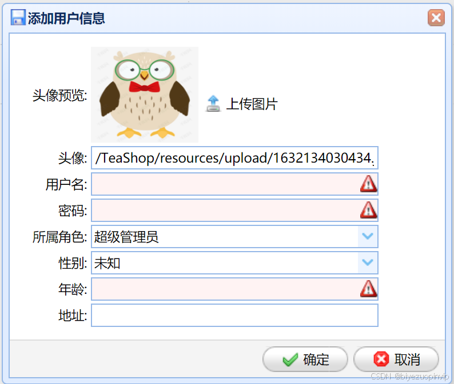Close the 添加用户信息 dialog
Viewport: 454px width, 384px height.
pos(436,18)
